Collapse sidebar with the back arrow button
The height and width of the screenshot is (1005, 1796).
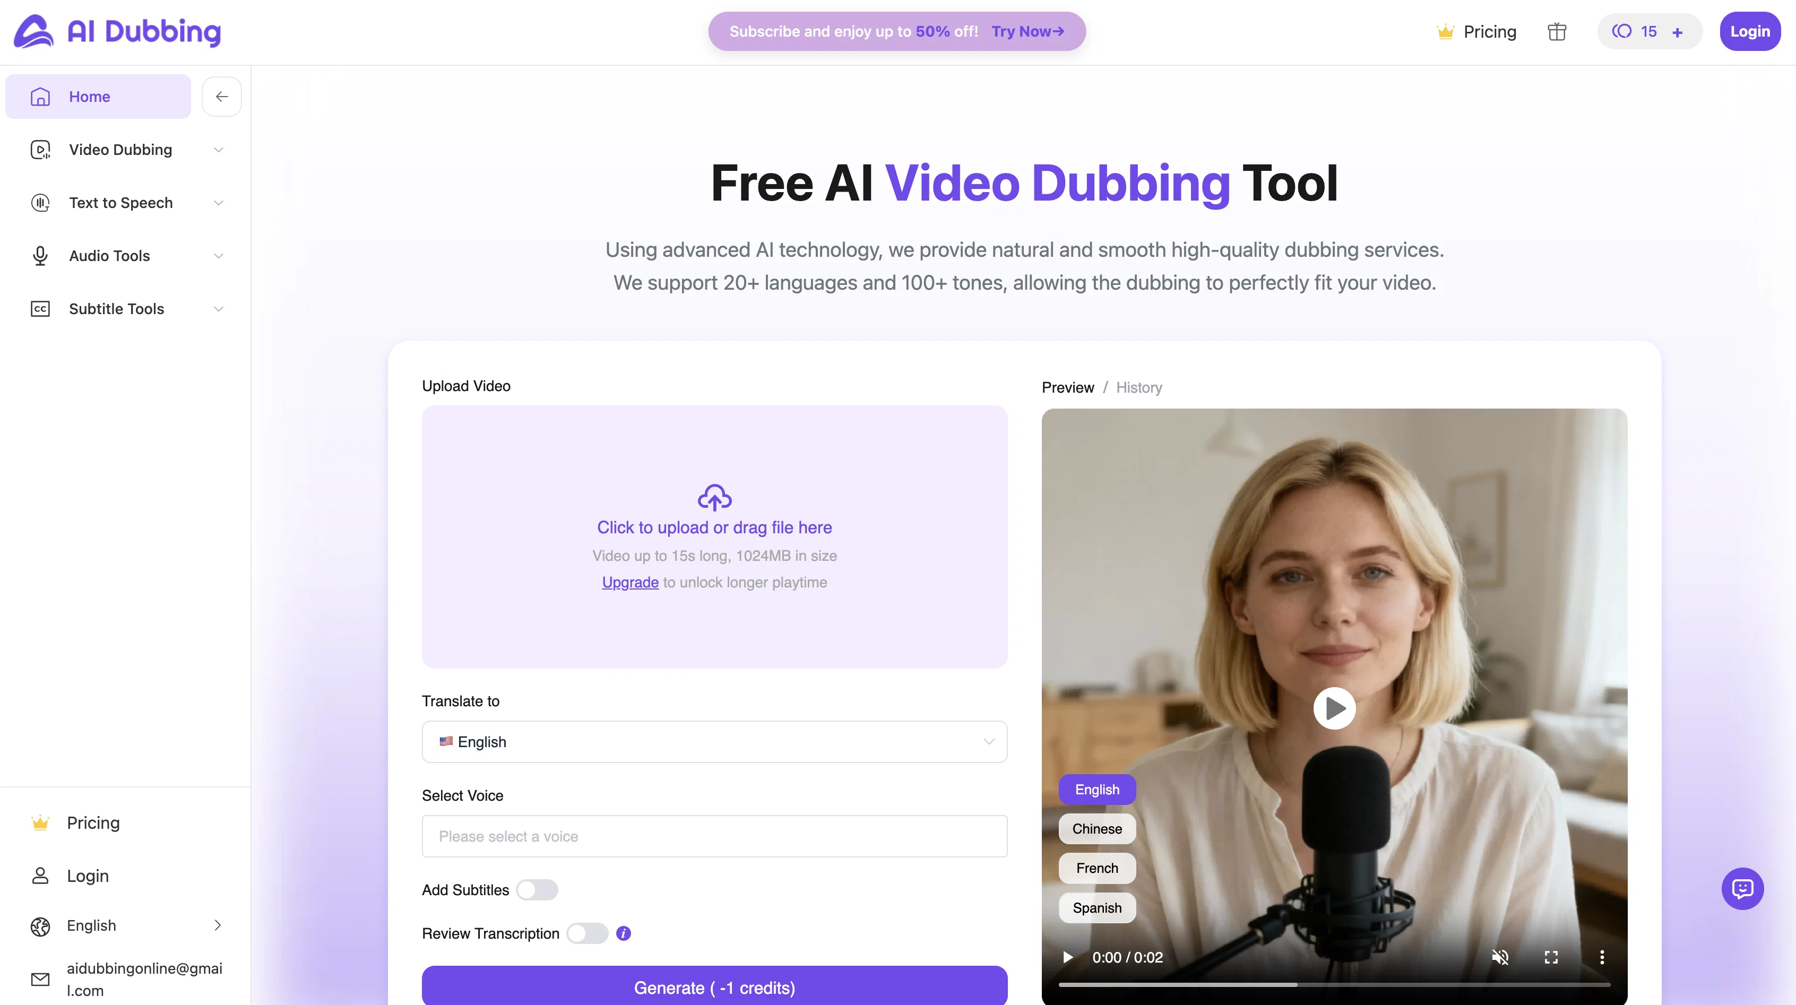click(x=222, y=96)
